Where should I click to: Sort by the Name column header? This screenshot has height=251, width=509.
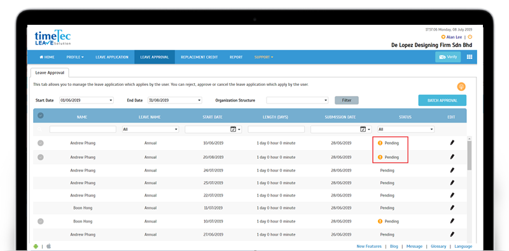[82, 117]
